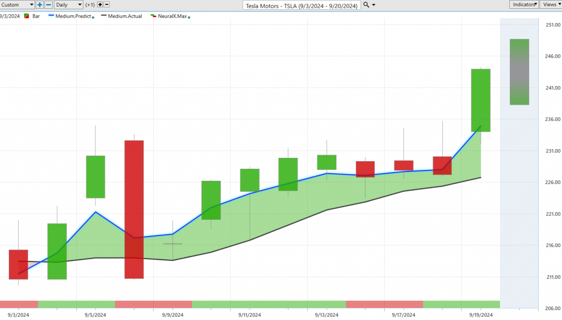Click the 241.00 price axis label

click(553, 88)
